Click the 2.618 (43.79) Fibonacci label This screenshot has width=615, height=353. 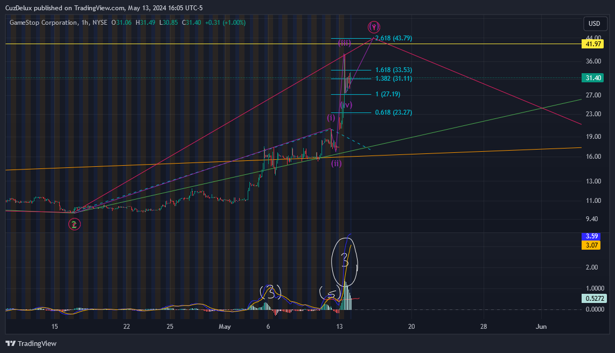[x=394, y=38]
